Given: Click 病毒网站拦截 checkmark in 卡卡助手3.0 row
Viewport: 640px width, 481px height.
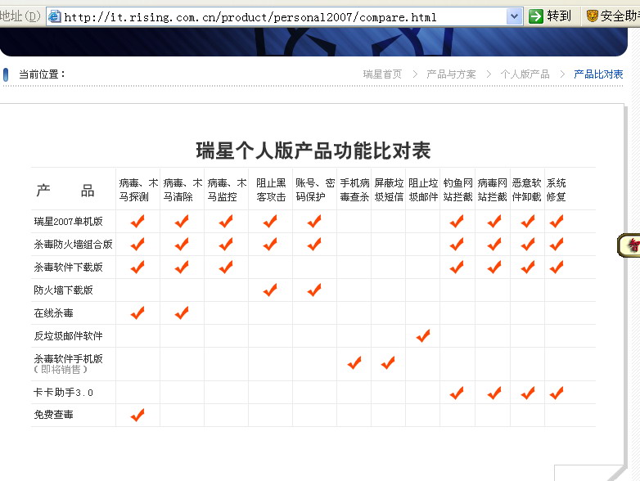Looking at the screenshot, I should (x=494, y=393).
